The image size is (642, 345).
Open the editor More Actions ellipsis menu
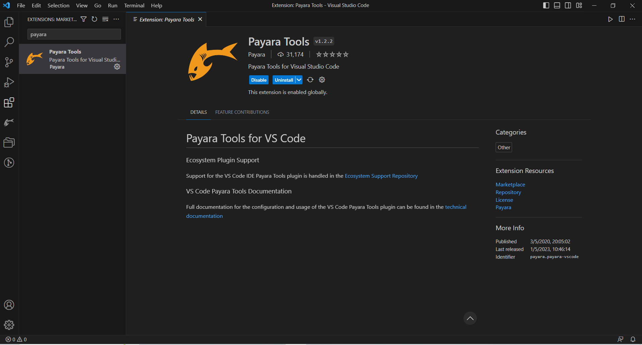tap(633, 19)
